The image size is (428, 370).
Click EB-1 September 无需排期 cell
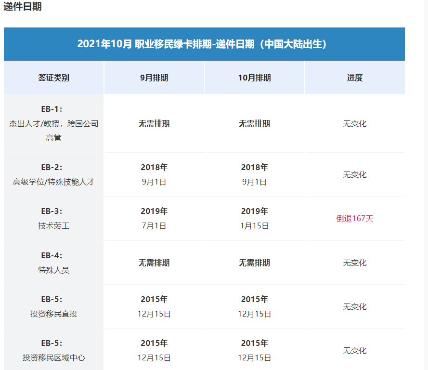[x=154, y=123]
